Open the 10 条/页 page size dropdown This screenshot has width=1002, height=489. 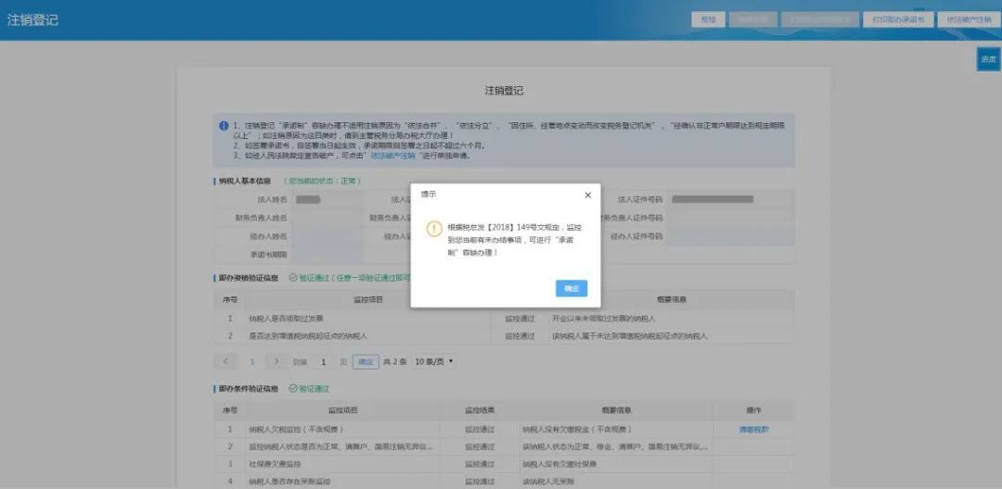coord(434,361)
